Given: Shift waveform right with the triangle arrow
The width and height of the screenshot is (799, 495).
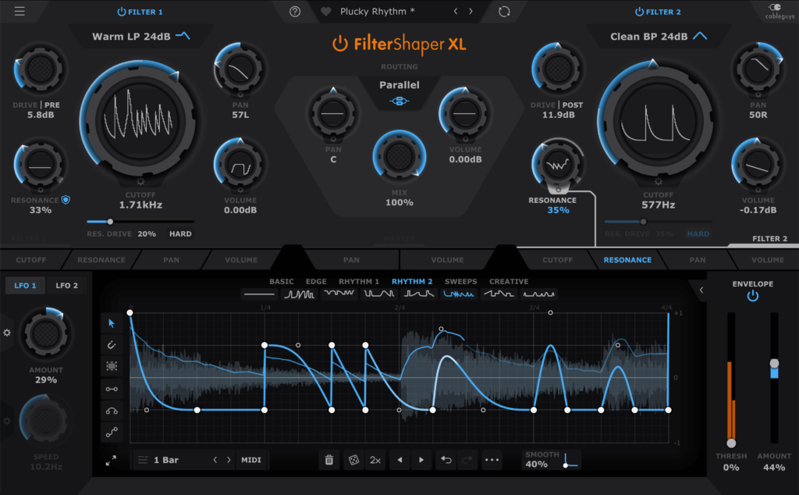Looking at the screenshot, I should [421, 460].
